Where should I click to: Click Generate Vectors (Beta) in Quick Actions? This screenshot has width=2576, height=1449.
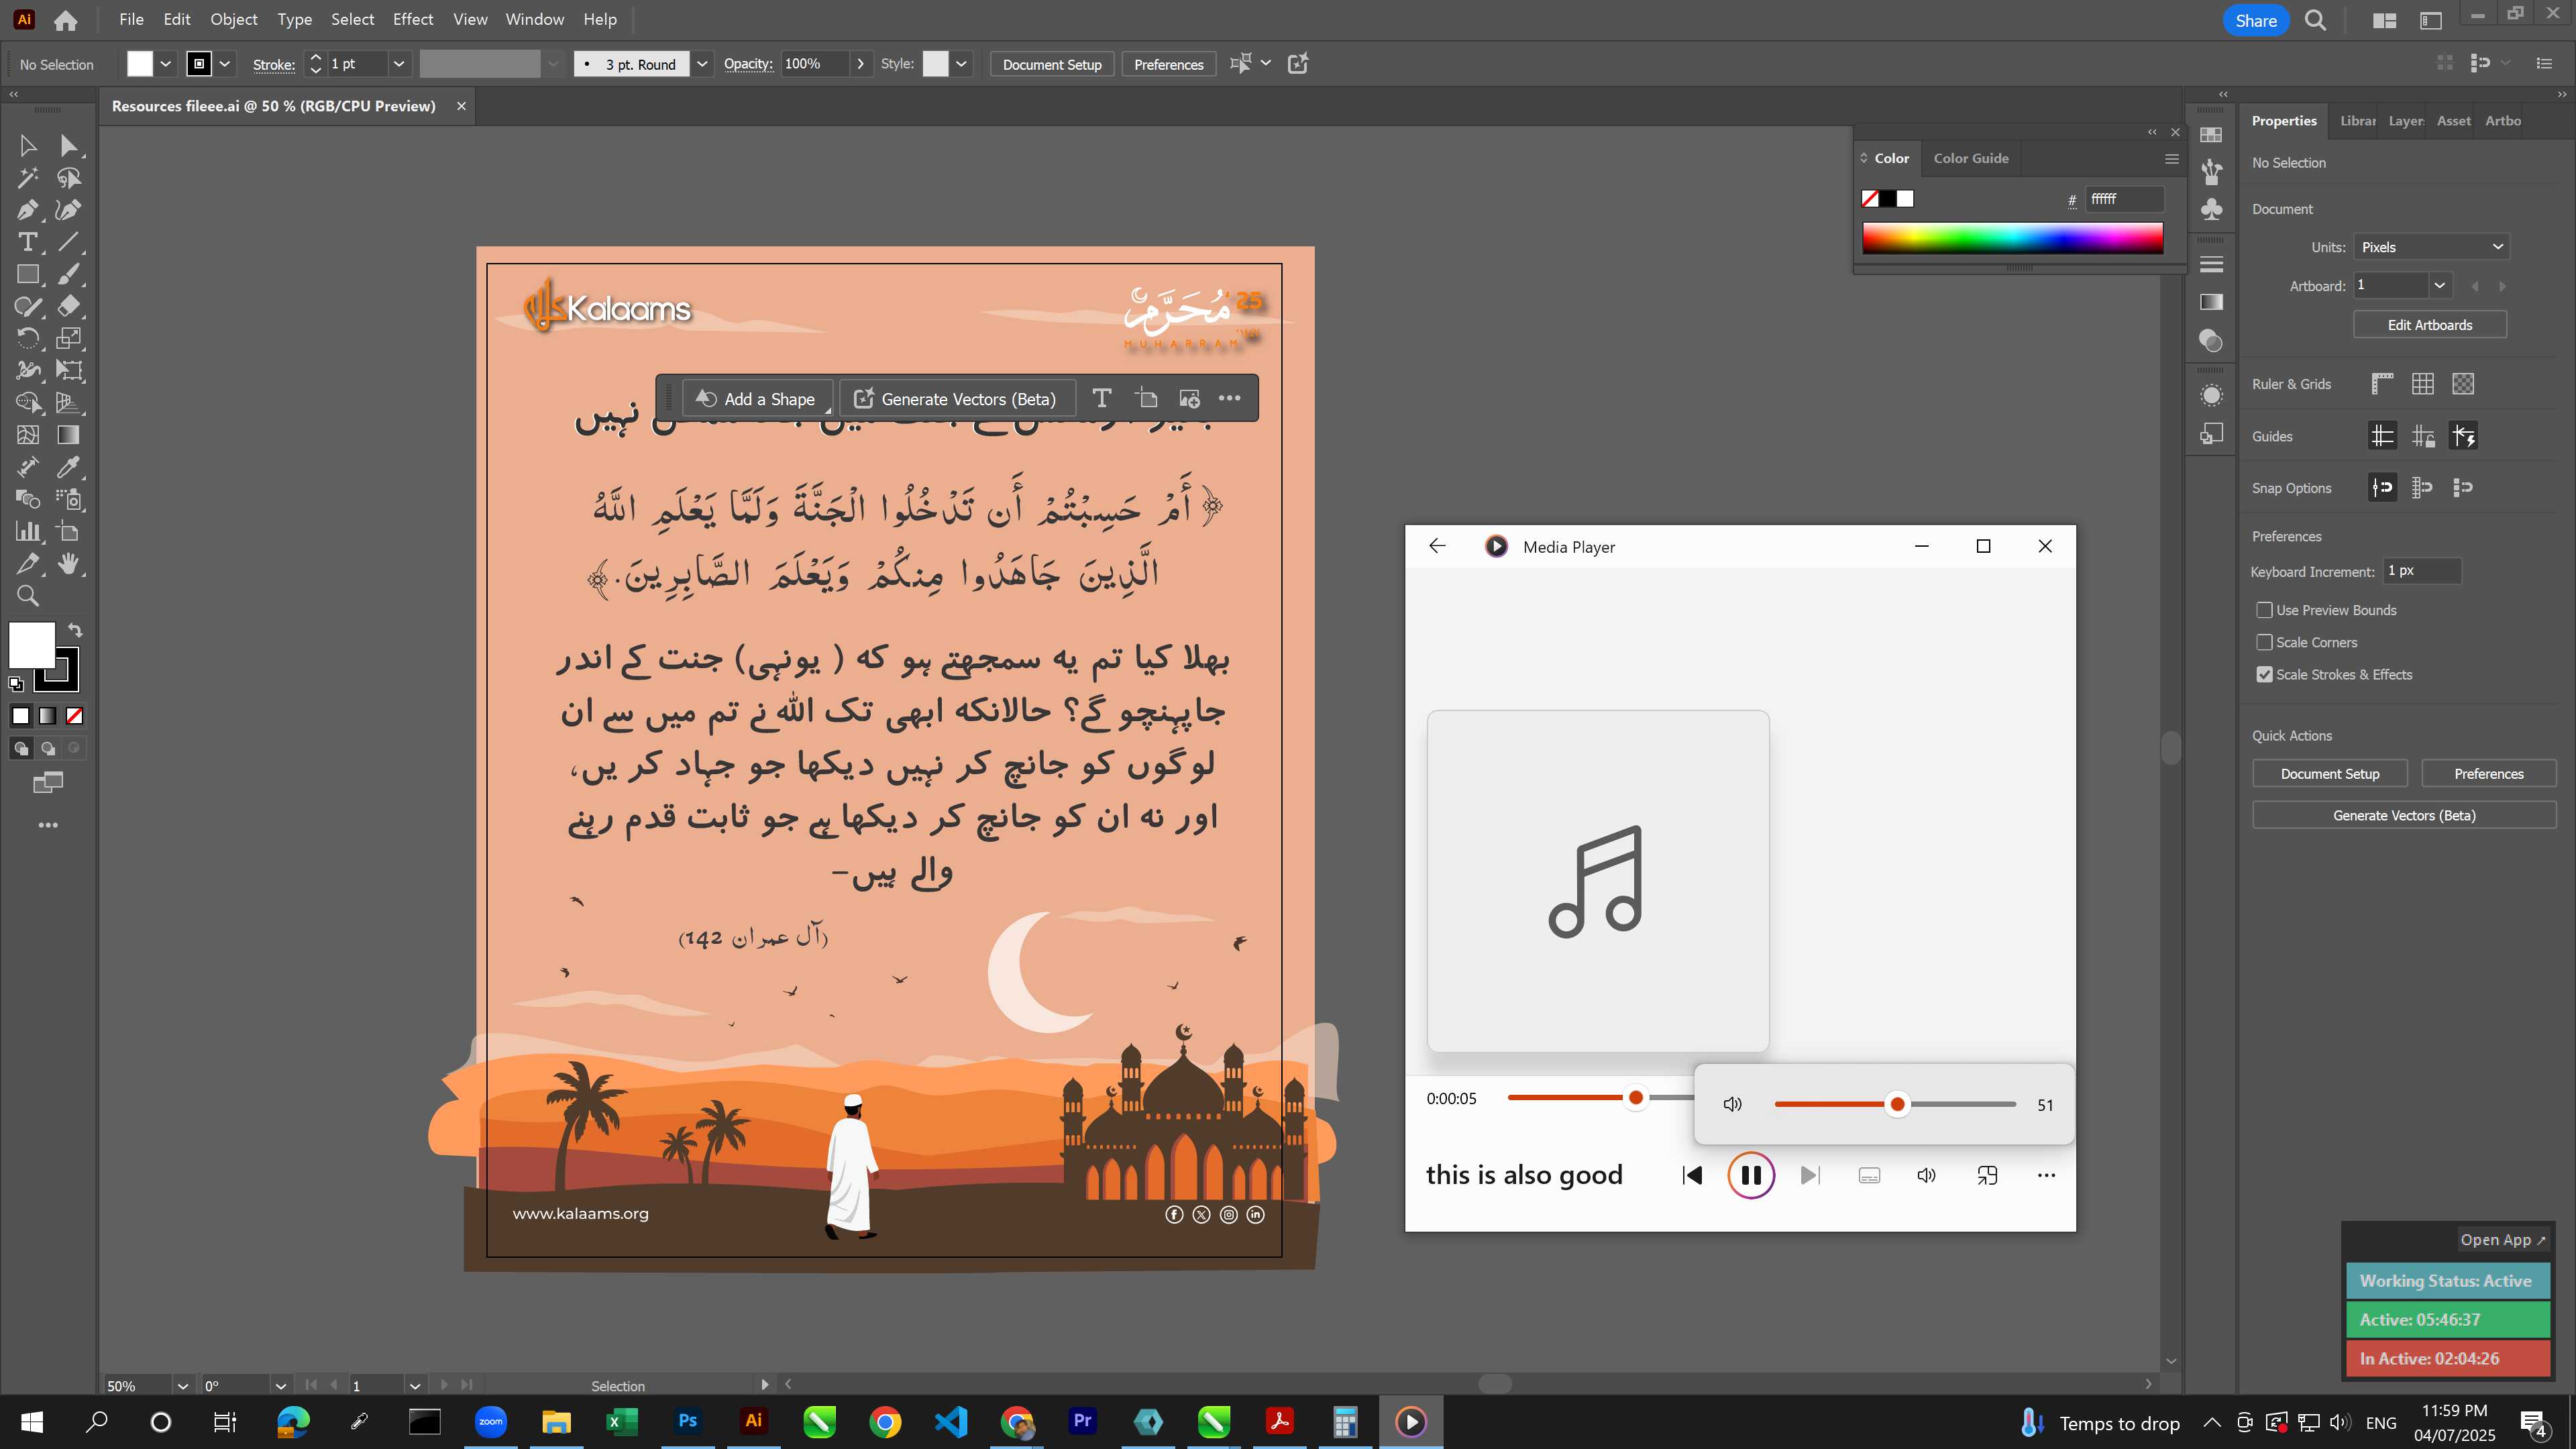coord(2404,816)
